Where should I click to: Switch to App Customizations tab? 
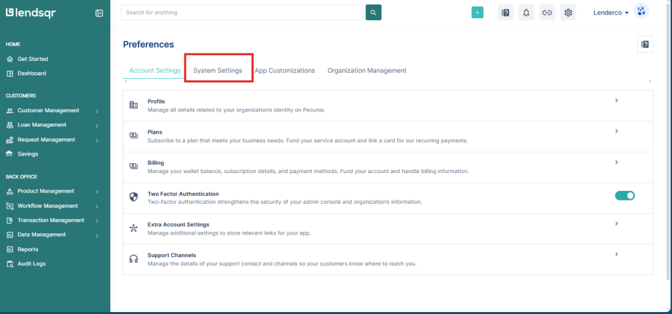click(285, 70)
